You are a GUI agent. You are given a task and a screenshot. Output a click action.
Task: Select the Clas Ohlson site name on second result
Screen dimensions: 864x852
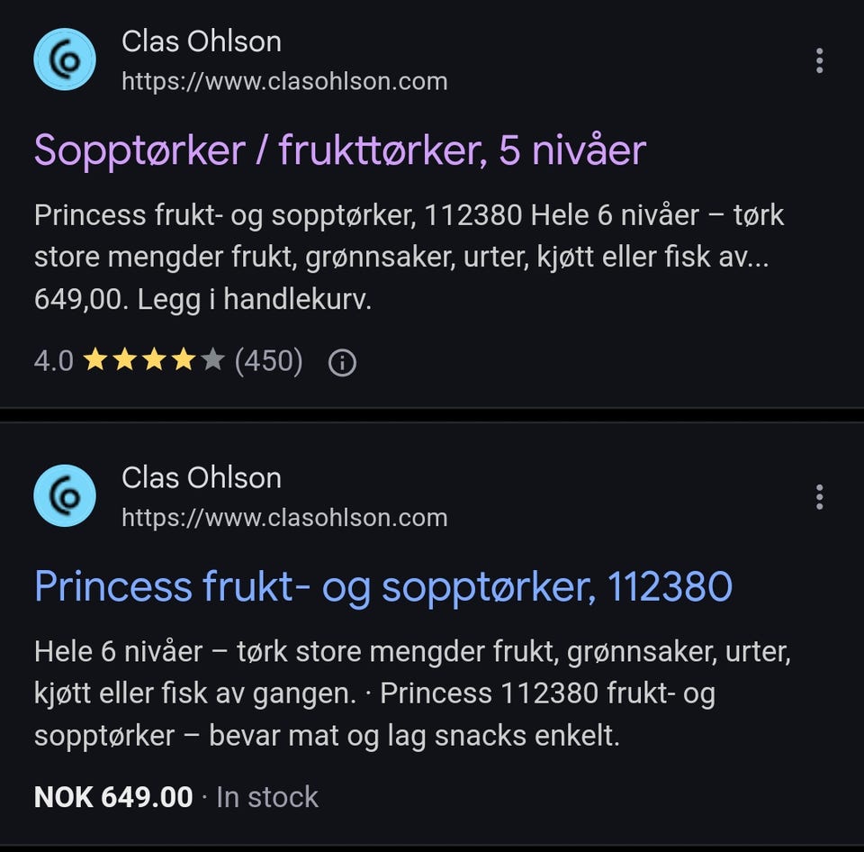click(x=202, y=477)
